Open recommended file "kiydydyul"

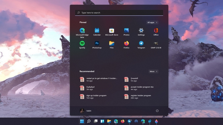point(87,88)
